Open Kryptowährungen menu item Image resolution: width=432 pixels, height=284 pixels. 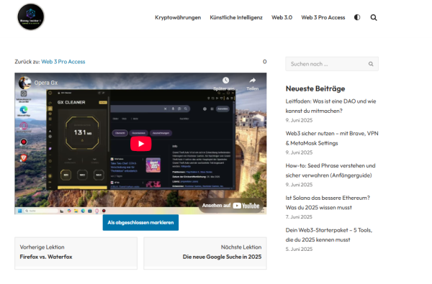pyautogui.click(x=178, y=17)
